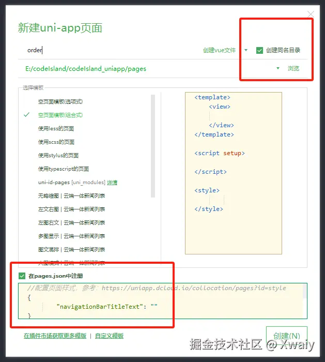The image size is (325, 362).
Task: Open 在插件市场获取更多模板 link
Action: tap(55, 336)
